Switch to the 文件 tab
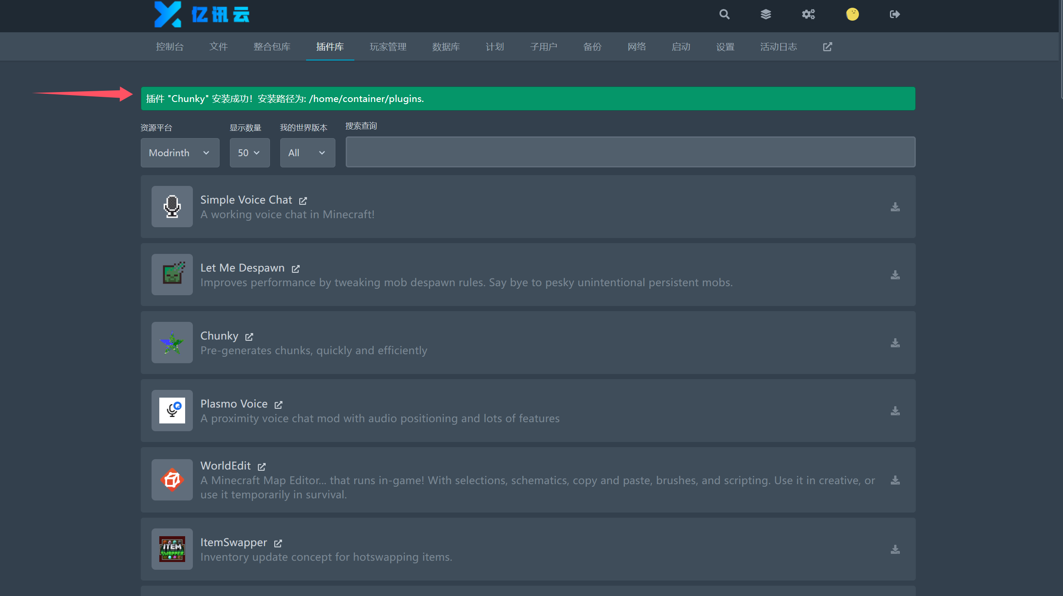Image resolution: width=1063 pixels, height=596 pixels. [218, 46]
